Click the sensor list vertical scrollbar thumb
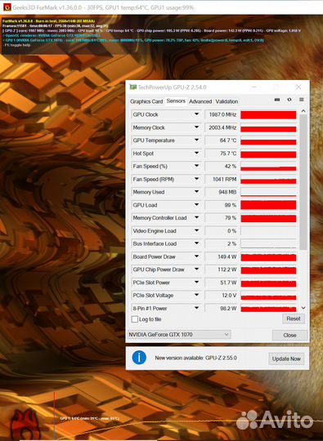323x441 pixels. click(303, 182)
